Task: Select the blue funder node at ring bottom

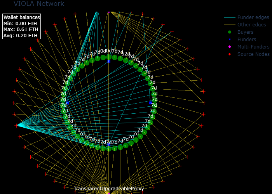Action: [109, 144]
